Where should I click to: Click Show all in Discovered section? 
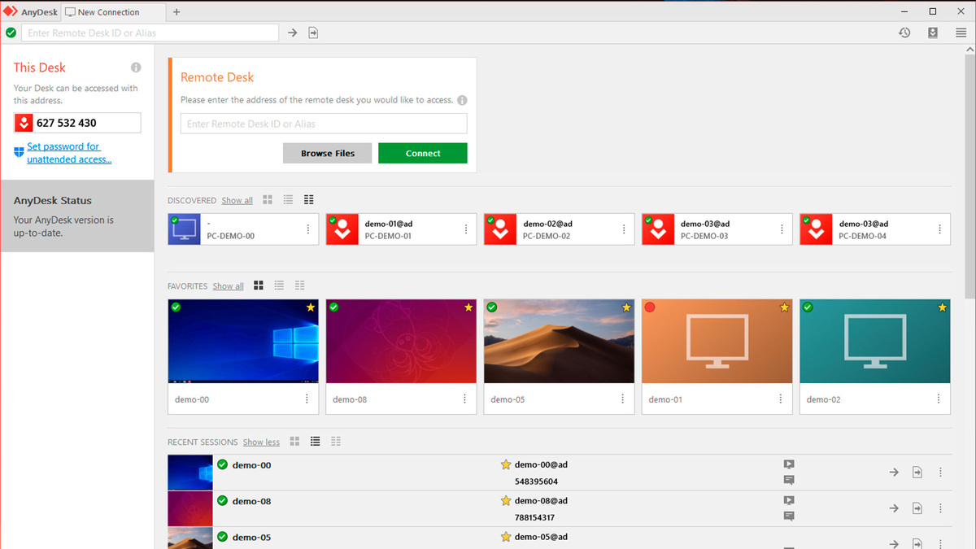[x=237, y=200]
